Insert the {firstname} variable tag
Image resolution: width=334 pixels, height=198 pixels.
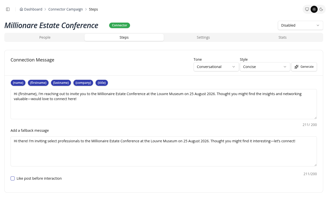point(38,83)
